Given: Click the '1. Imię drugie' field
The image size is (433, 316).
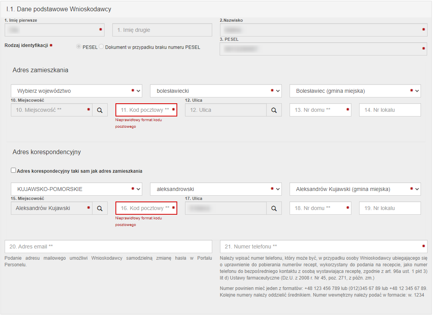Looking at the screenshot, I should click(162, 30).
